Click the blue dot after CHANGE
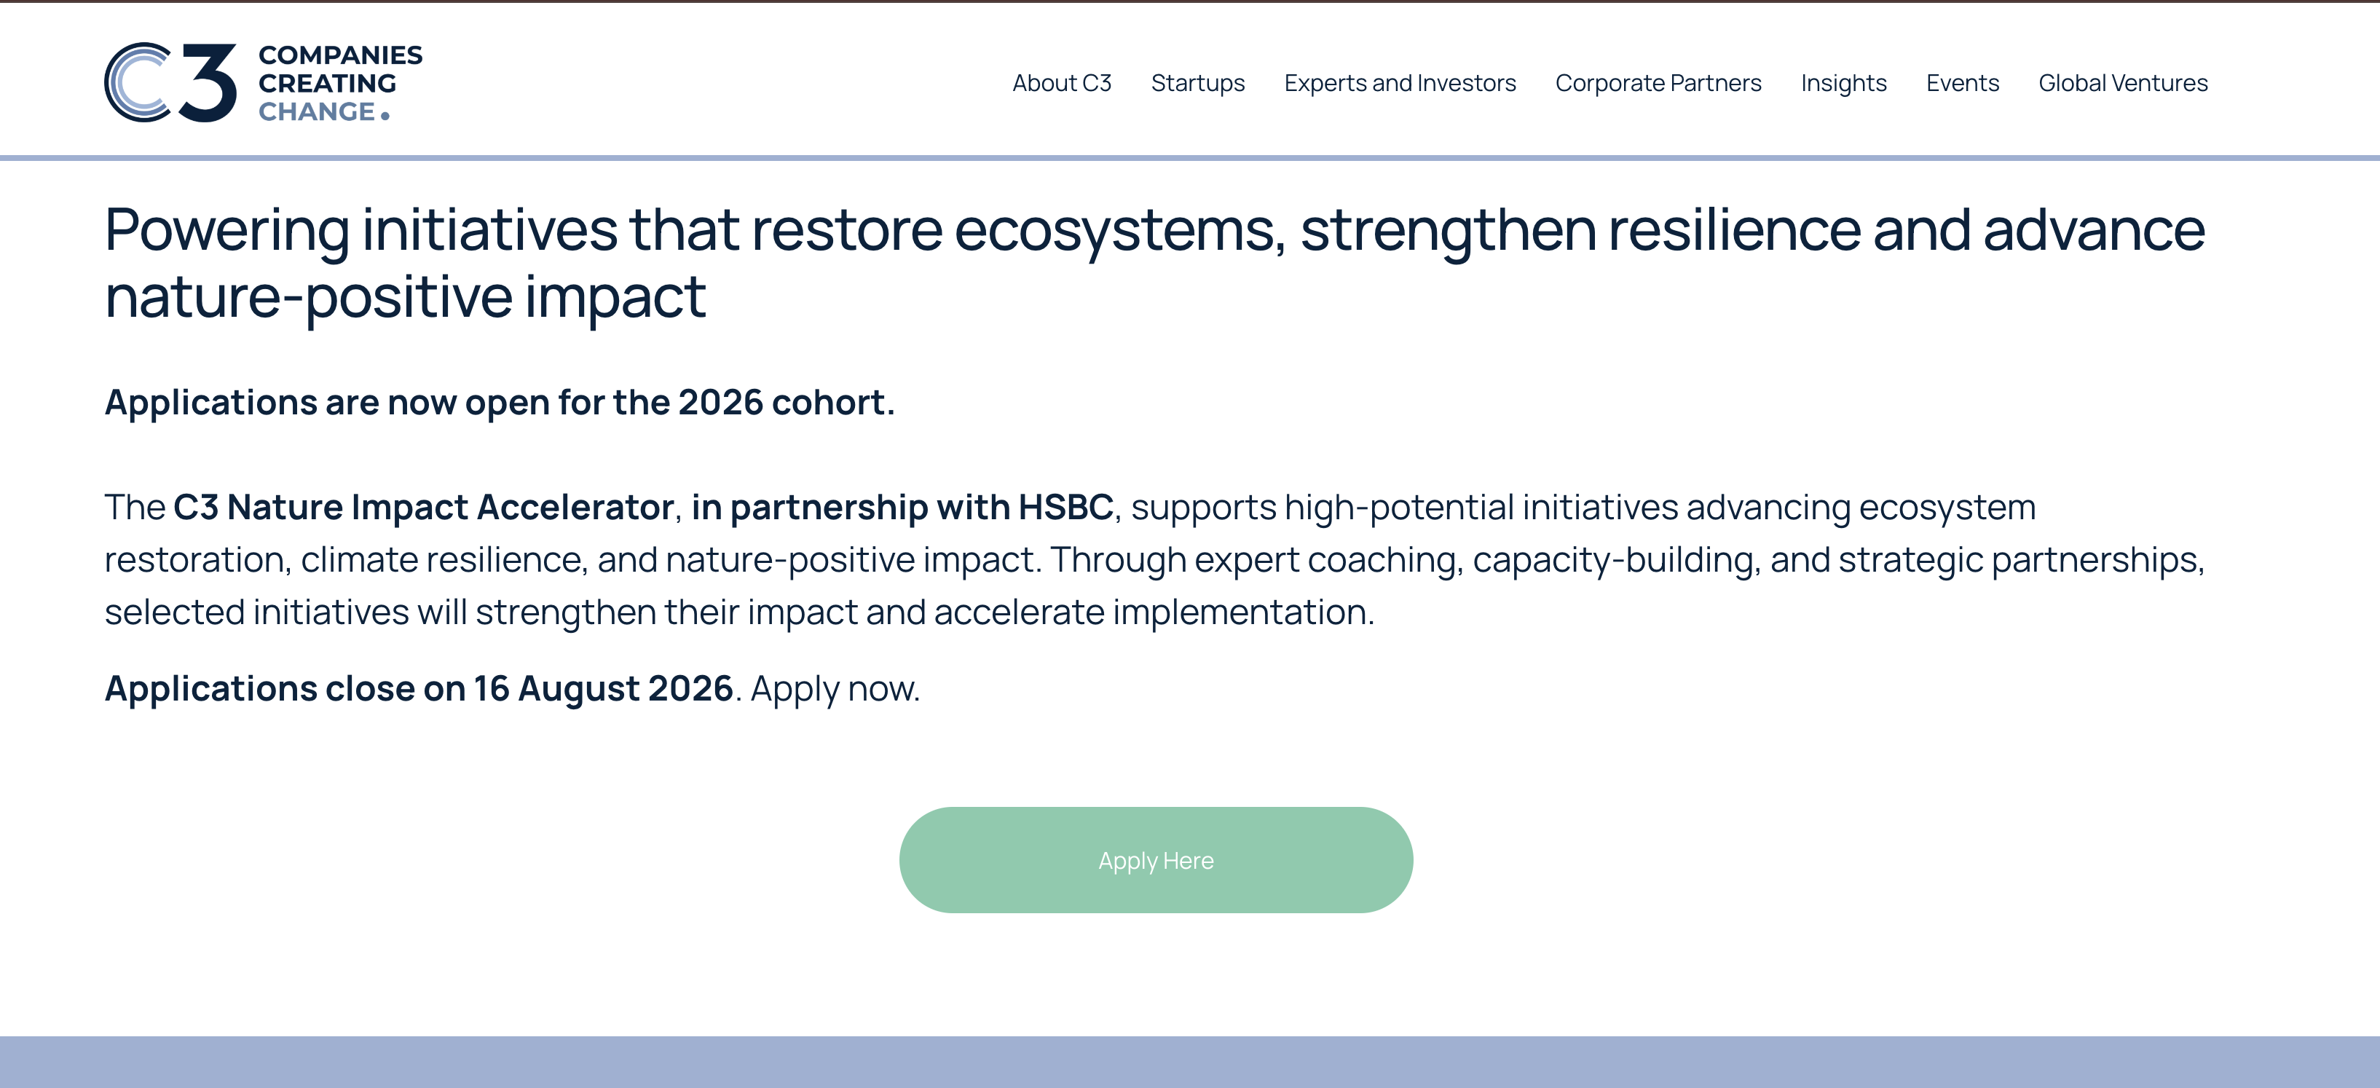This screenshot has width=2380, height=1088. [385, 116]
